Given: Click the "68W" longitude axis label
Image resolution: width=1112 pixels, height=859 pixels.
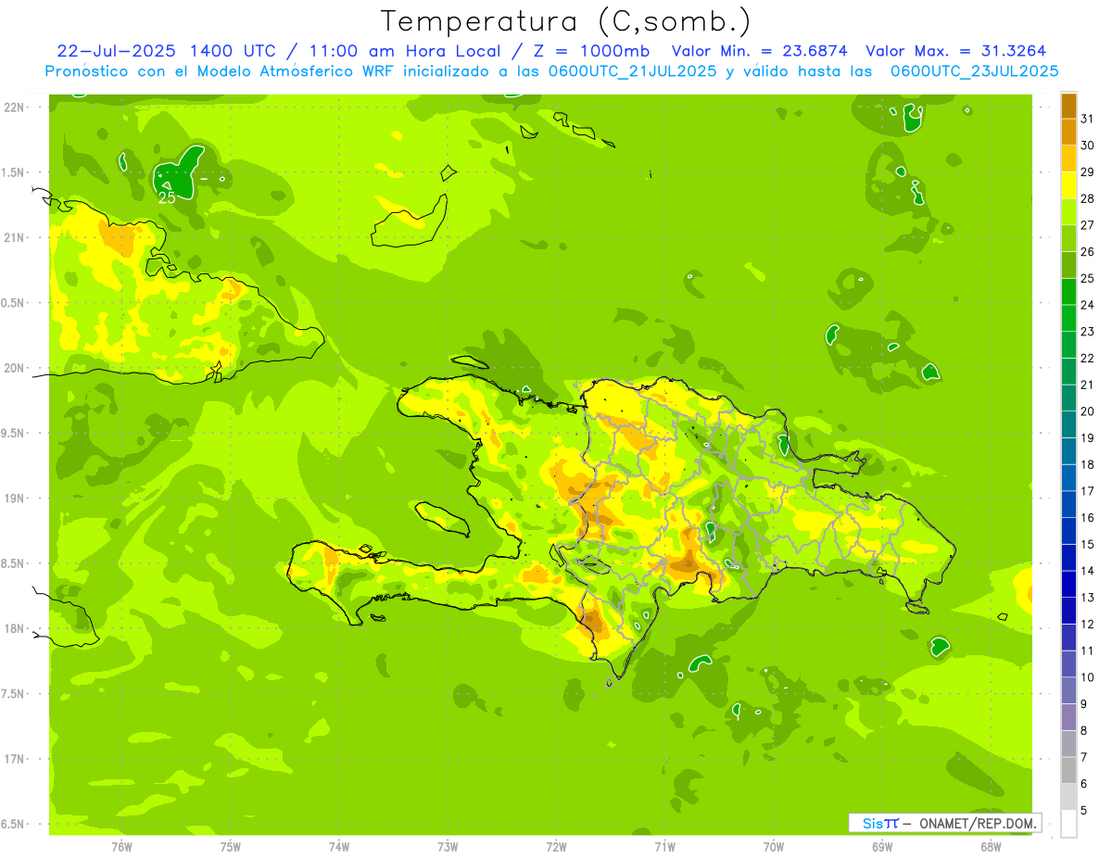Looking at the screenshot, I should pos(991,847).
